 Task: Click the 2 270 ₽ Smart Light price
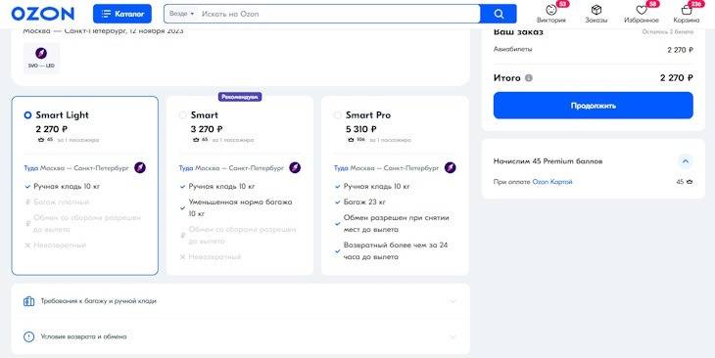coord(52,129)
